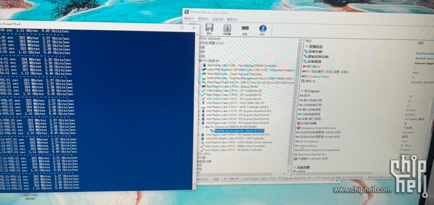Expand PCI Express Root Port #1 node
This screenshot has width=434, height=205.
click(x=200, y=115)
